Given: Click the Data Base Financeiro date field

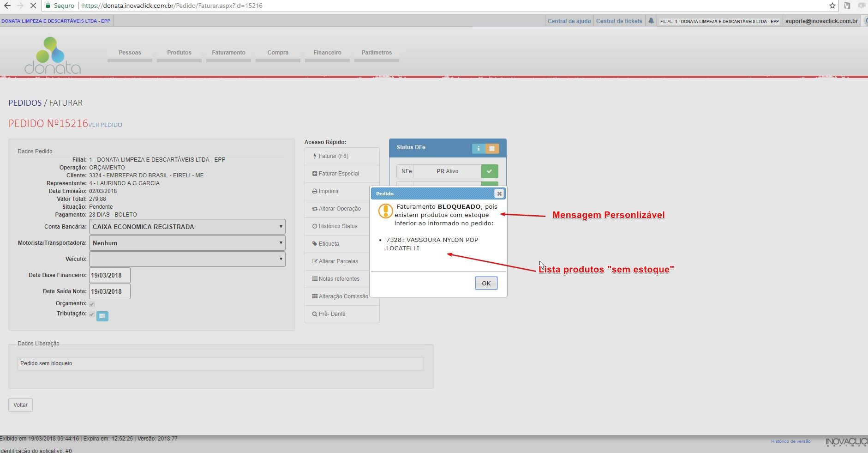Looking at the screenshot, I should (109, 275).
